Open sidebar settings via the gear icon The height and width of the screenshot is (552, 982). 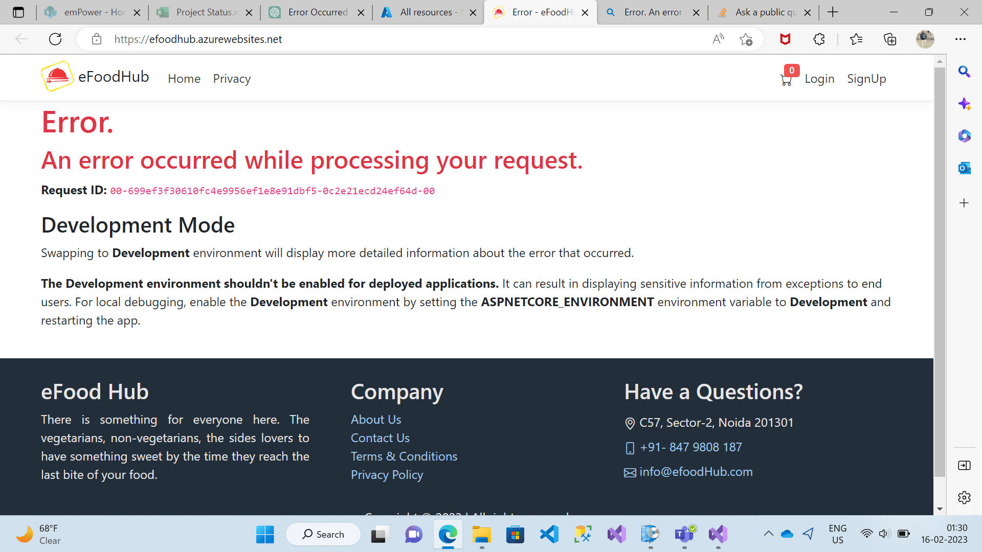tap(964, 497)
